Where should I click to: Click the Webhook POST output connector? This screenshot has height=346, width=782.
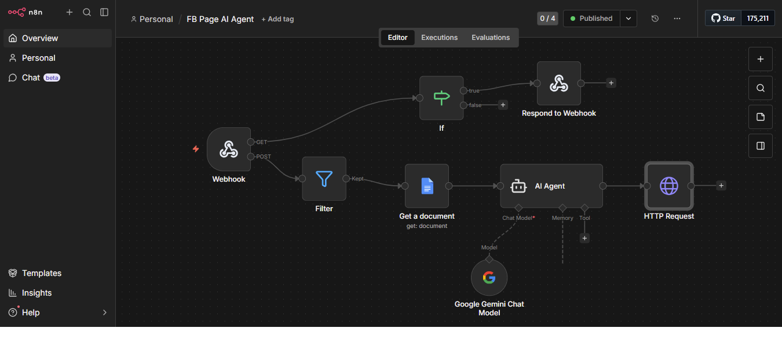(251, 156)
